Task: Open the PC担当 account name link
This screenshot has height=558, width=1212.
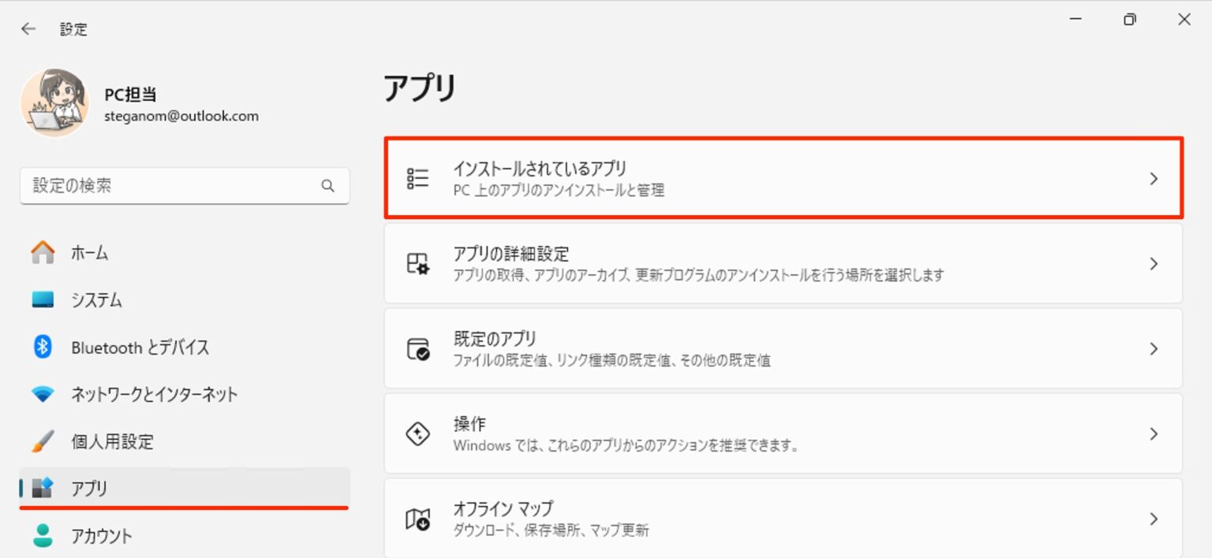Action: point(132,93)
